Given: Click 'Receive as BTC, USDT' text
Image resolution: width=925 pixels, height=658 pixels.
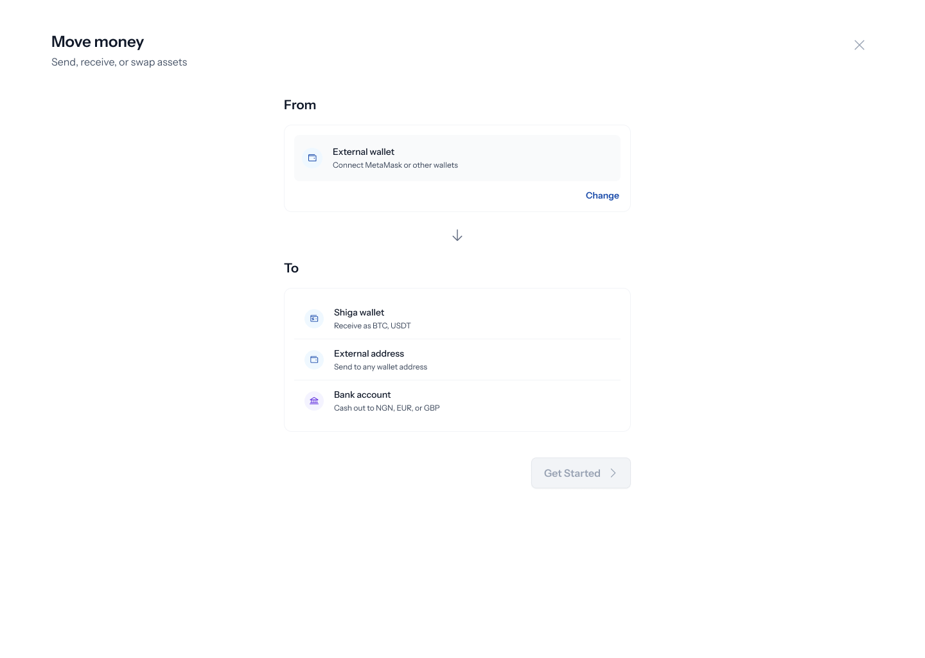Looking at the screenshot, I should pyautogui.click(x=373, y=326).
